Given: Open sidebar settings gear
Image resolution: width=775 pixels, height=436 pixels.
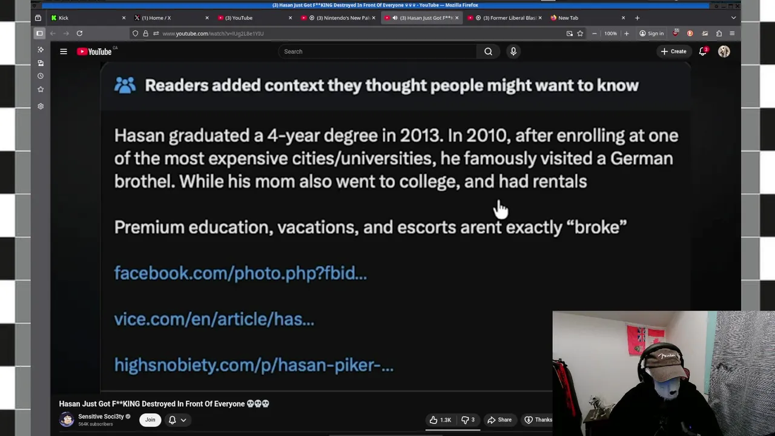Looking at the screenshot, I should [41, 106].
